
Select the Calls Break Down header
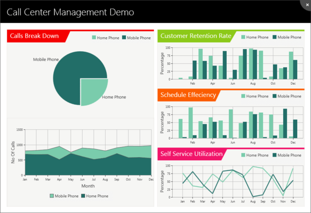(x=34, y=36)
